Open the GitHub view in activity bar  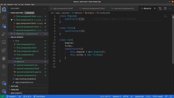[x=4, y=58]
